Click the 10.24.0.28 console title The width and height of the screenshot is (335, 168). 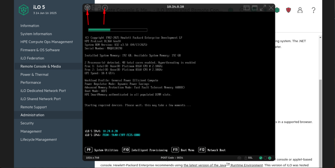coord(175,7)
